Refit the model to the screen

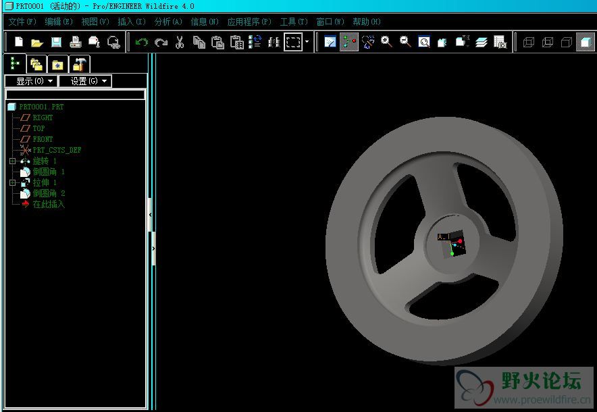(423, 42)
